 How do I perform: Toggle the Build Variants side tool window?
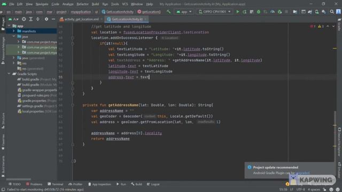coord(3,167)
